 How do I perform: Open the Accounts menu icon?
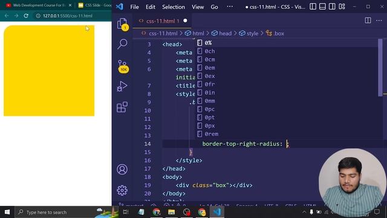click(122, 170)
